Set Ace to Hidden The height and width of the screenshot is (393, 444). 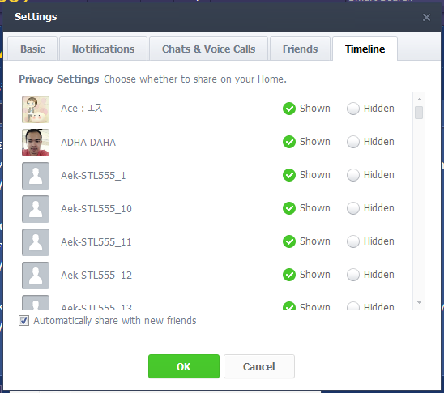pos(353,109)
